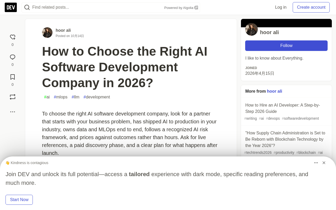
Task: Add a heart reaction to the post
Action: click(13, 37)
